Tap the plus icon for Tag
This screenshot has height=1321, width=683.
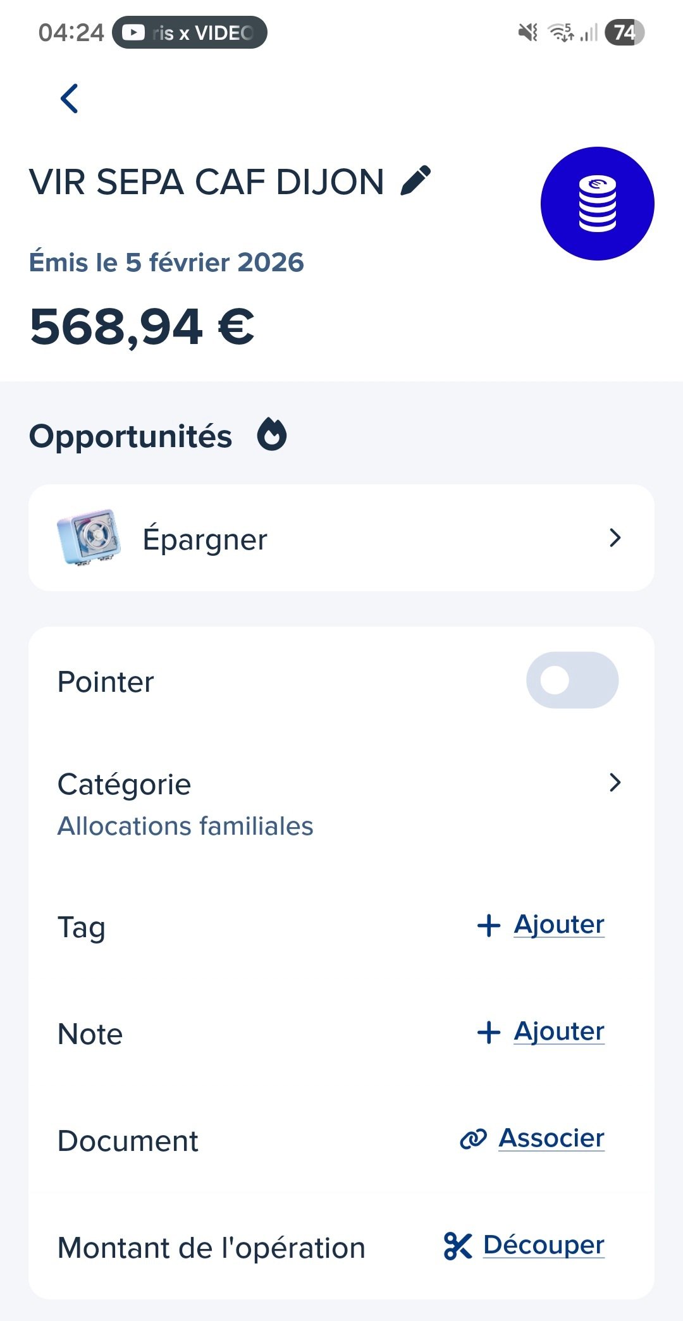click(x=489, y=925)
